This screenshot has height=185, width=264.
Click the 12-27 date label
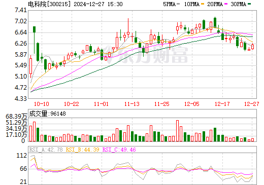coord(252,104)
